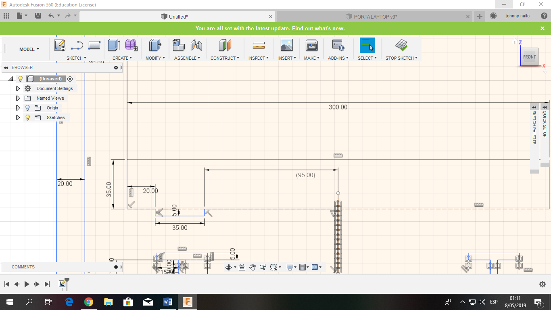
Task: Activate the Unsaved component radio button
Action: point(70,79)
